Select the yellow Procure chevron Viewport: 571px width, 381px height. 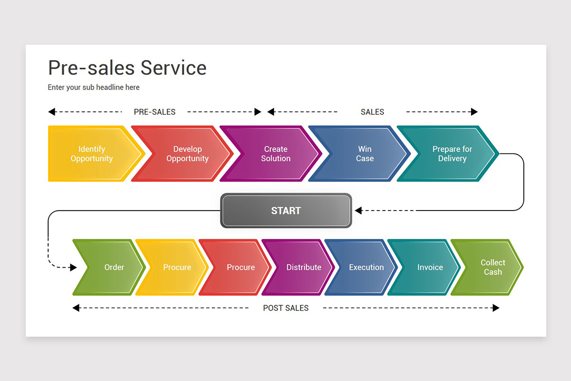point(173,267)
